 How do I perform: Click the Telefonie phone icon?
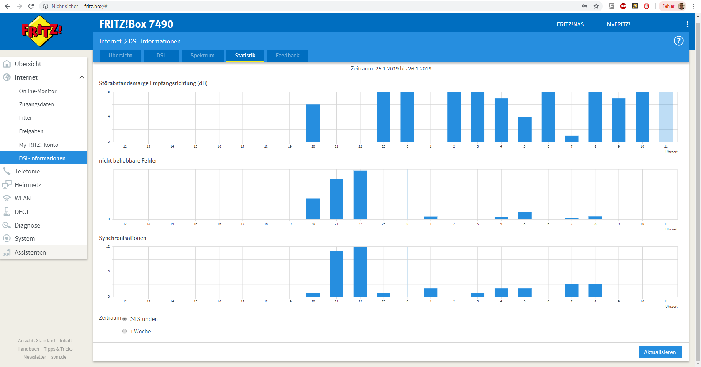tap(7, 171)
